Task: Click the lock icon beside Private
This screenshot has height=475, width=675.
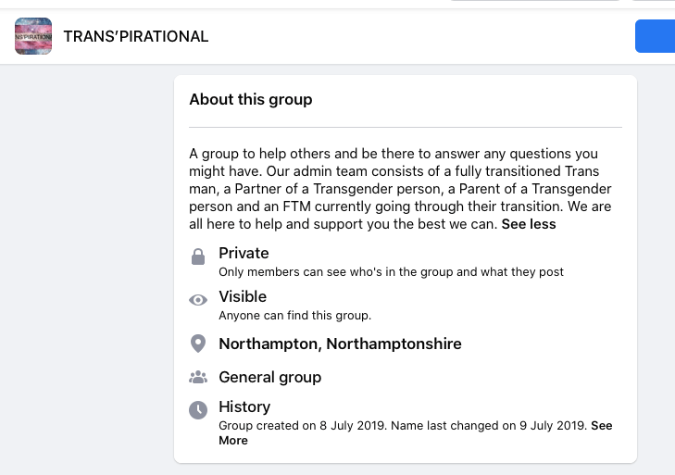Action: [x=197, y=257]
